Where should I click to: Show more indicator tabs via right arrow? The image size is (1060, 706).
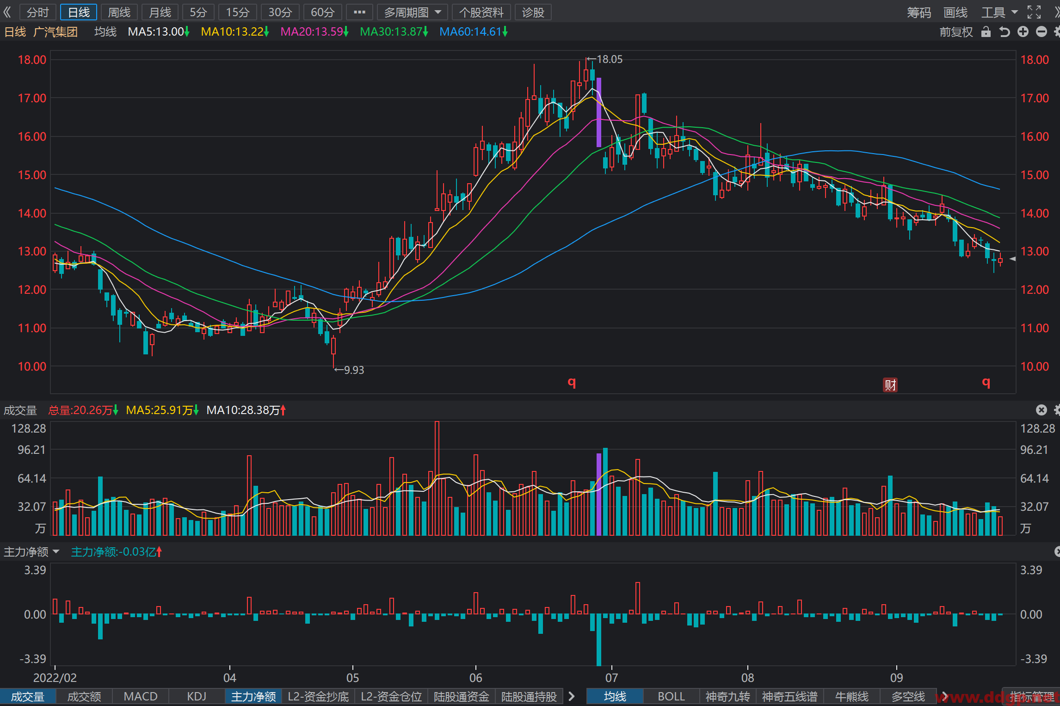[x=572, y=696]
